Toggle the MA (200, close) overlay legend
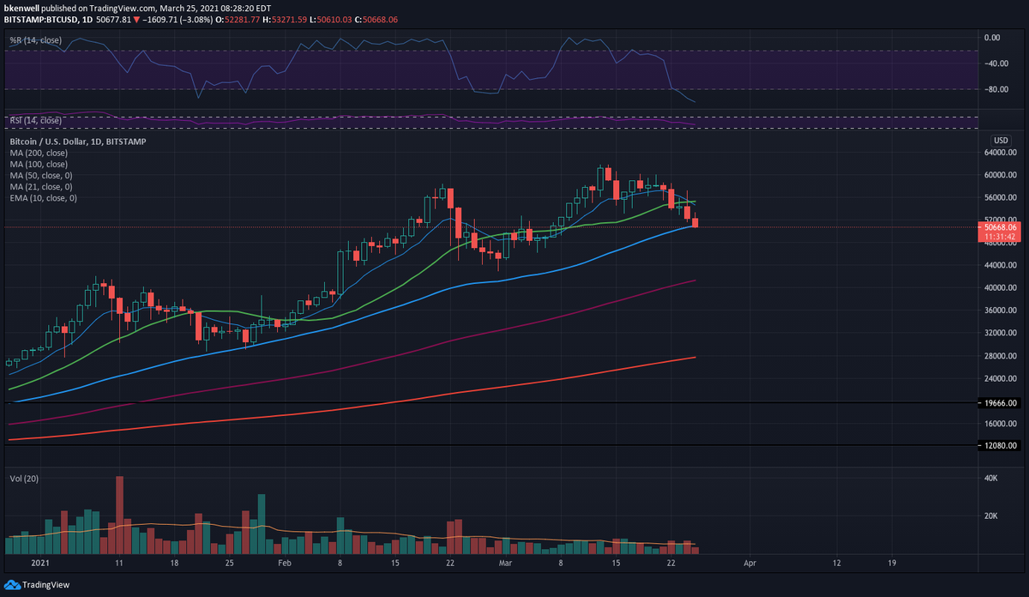The width and height of the screenshot is (1029, 597). tap(39, 153)
